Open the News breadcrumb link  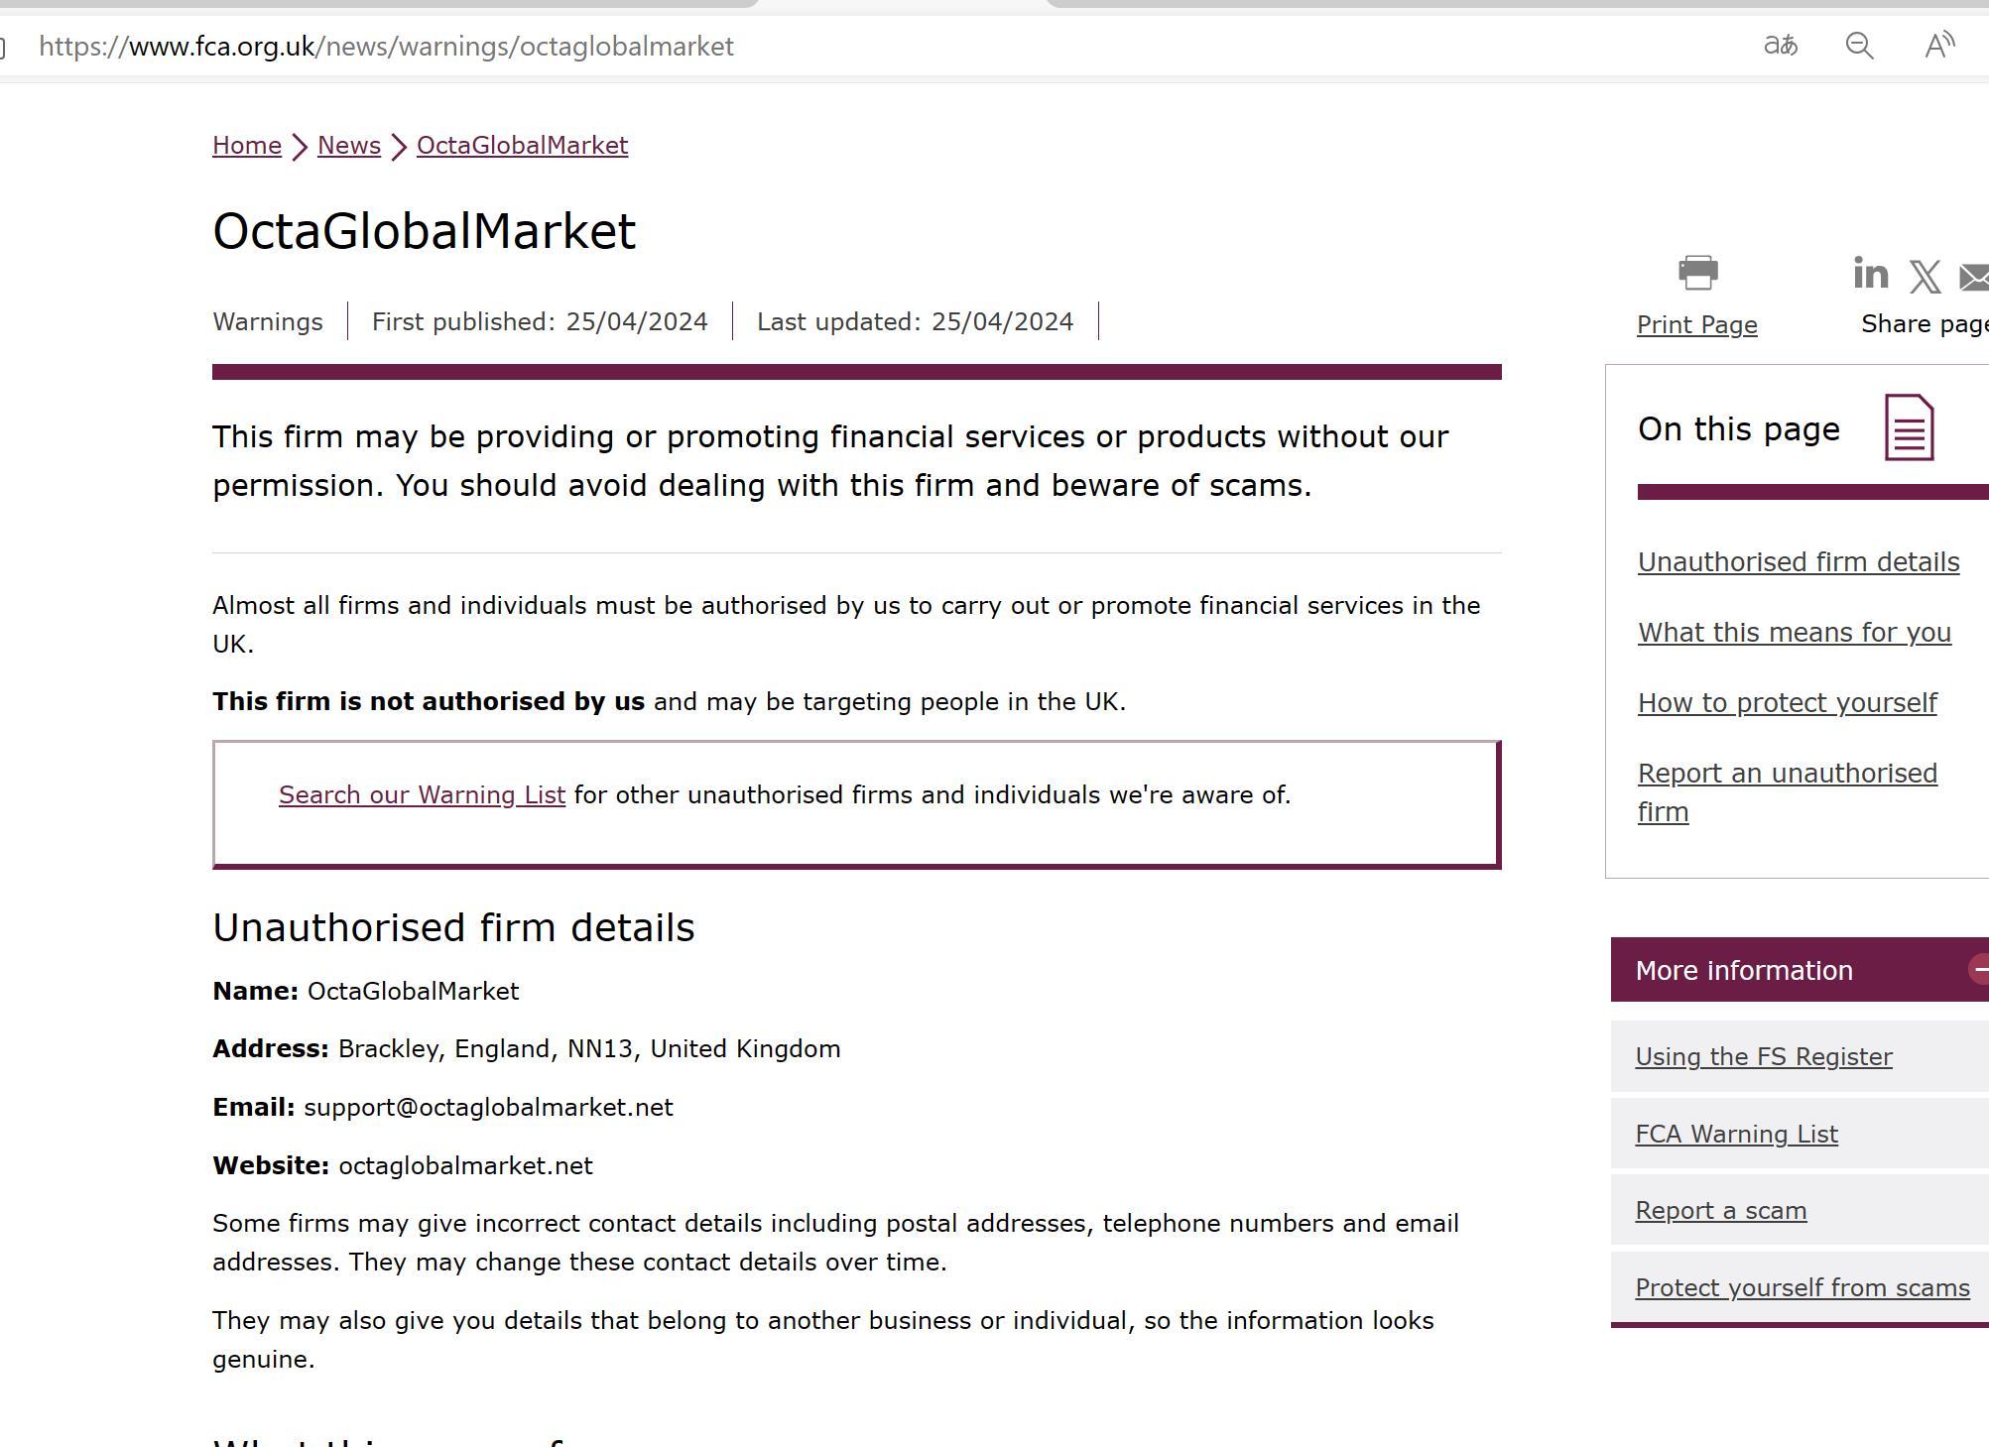tap(349, 146)
